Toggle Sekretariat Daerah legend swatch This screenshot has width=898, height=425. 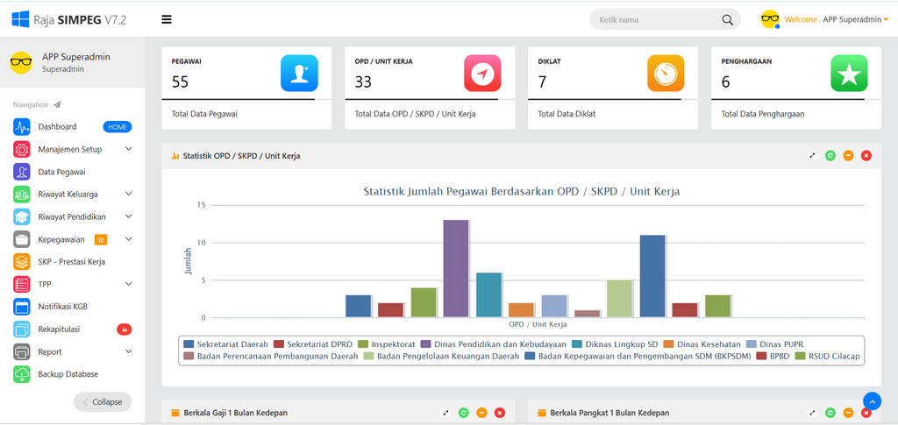click(189, 344)
